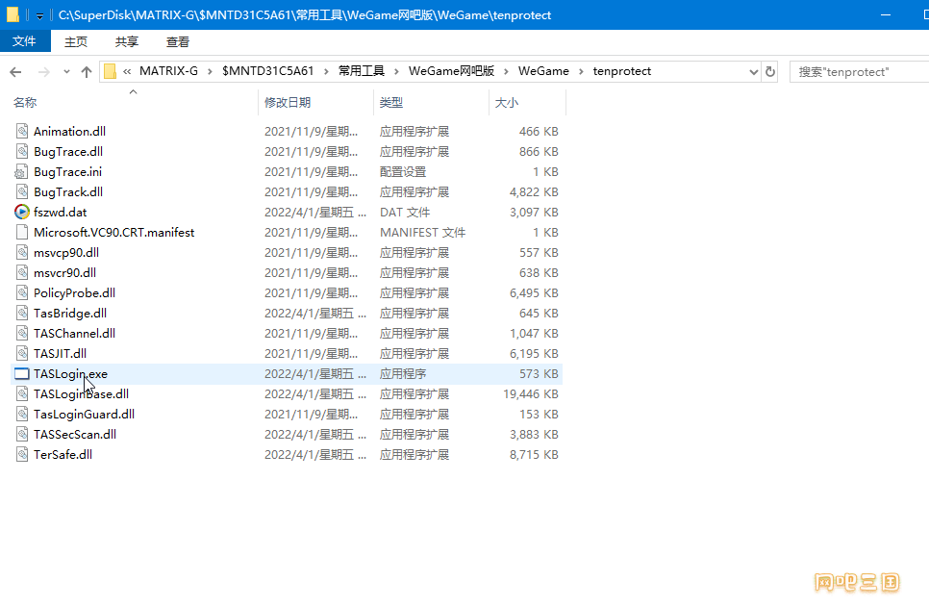Navigate to WeGame网吧版 breadcrumb
929x606 pixels.
tap(451, 71)
